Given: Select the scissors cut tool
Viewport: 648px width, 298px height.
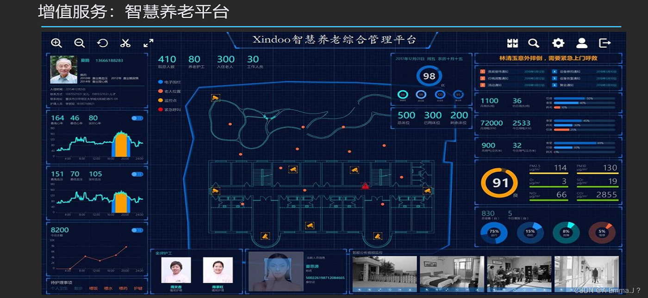Looking at the screenshot, I should coord(125,43).
